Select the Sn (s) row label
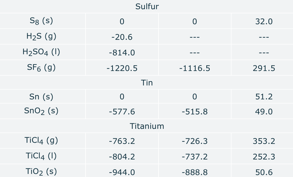 click(x=41, y=97)
